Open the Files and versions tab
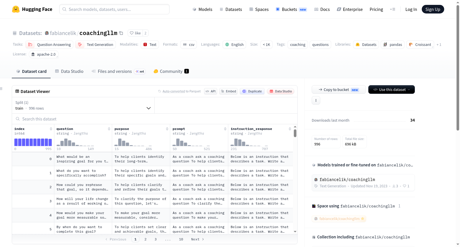This screenshot has width=460, height=247. (118, 71)
